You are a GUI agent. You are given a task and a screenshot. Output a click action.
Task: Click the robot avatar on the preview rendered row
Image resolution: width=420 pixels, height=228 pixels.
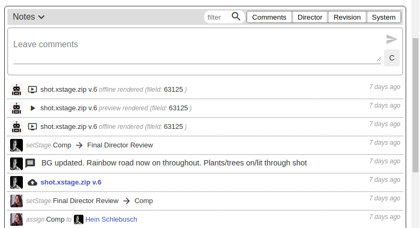[16, 108]
